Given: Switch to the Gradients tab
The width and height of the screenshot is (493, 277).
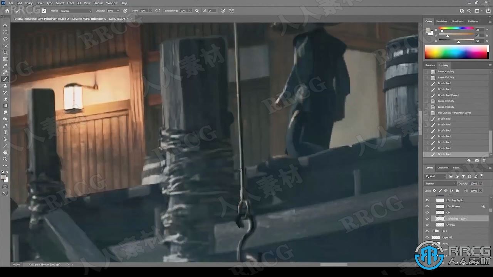Looking at the screenshot, I should 458,22.
